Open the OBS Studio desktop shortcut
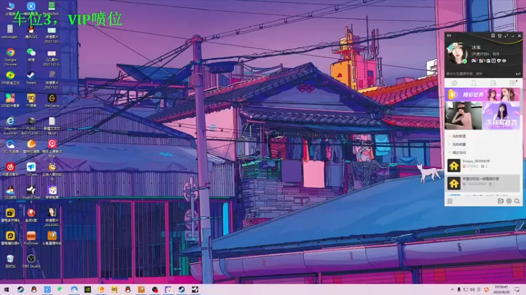The width and height of the screenshot is (526, 295). 31,261
